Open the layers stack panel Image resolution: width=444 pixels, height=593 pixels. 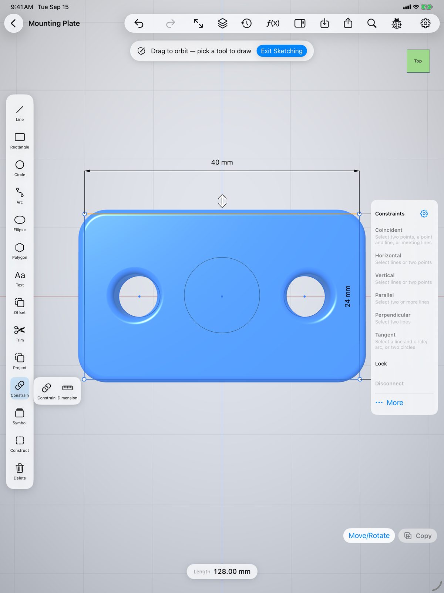[x=222, y=23]
